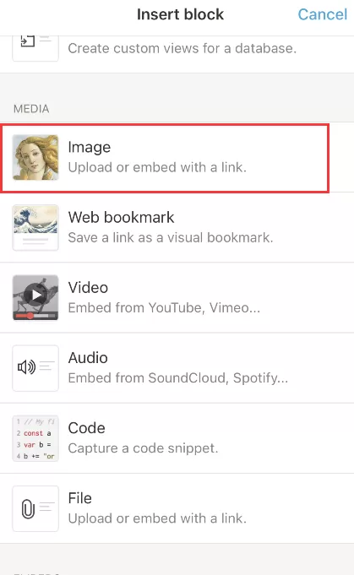This screenshot has height=575, width=354.
Task: Select the Code snippet preview icon
Action: click(x=35, y=438)
